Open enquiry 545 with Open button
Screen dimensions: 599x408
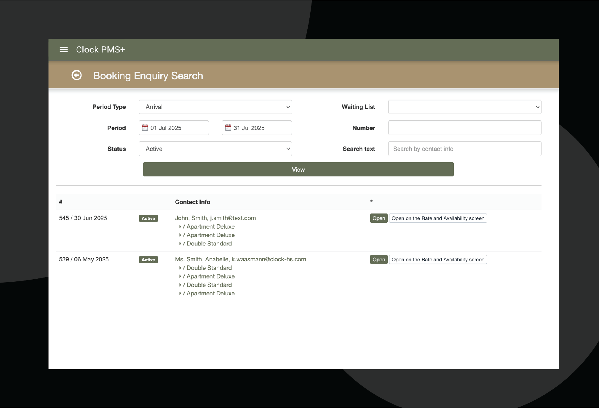click(378, 218)
